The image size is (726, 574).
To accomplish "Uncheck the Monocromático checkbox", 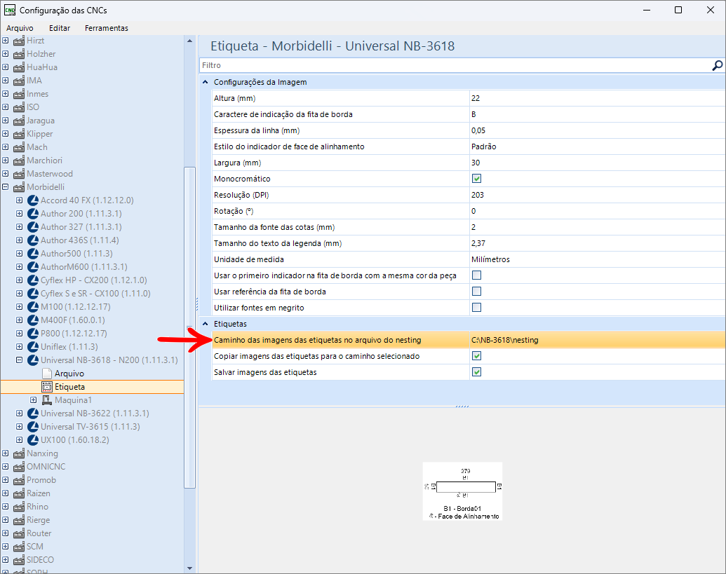I will click(476, 179).
